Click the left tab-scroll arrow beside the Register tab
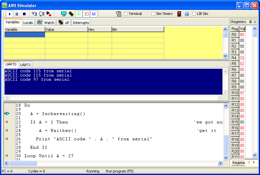The image size is (260, 175). (x=249, y=162)
